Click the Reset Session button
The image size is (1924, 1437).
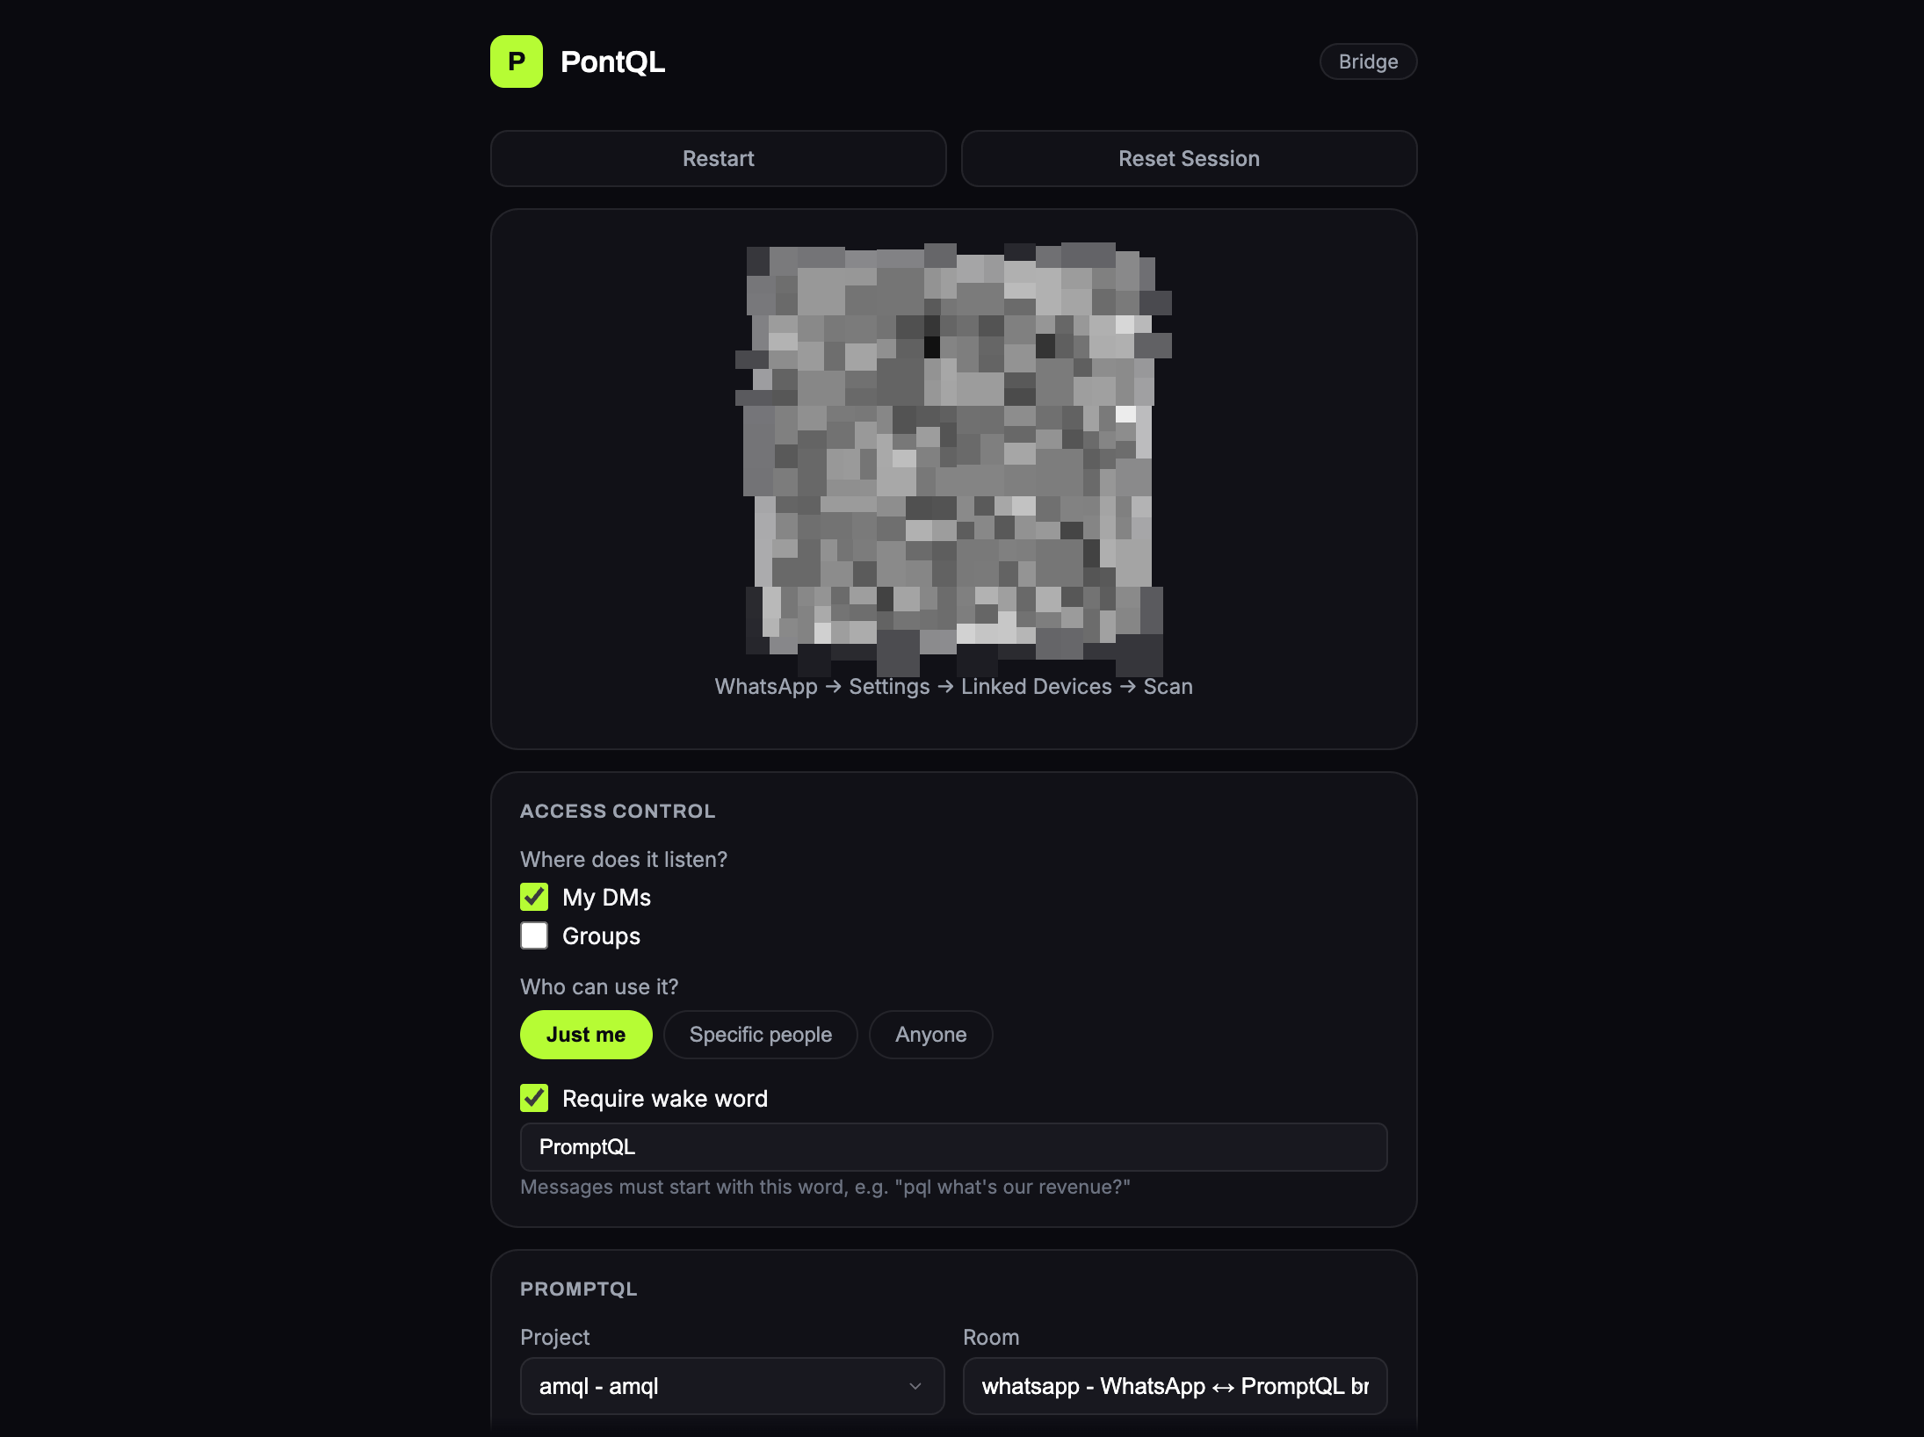point(1189,159)
